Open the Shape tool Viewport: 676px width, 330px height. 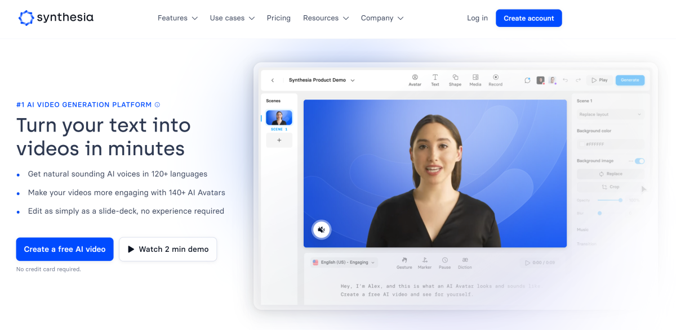(455, 80)
